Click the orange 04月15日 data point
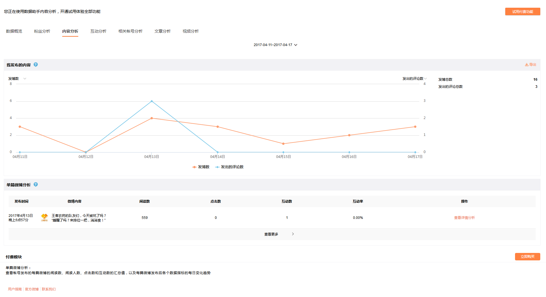This screenshot has height=297, width=546. click(283, 144)
